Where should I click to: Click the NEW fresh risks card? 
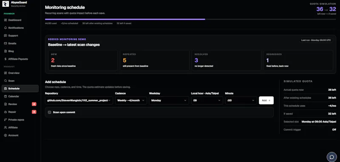(82, 60)
